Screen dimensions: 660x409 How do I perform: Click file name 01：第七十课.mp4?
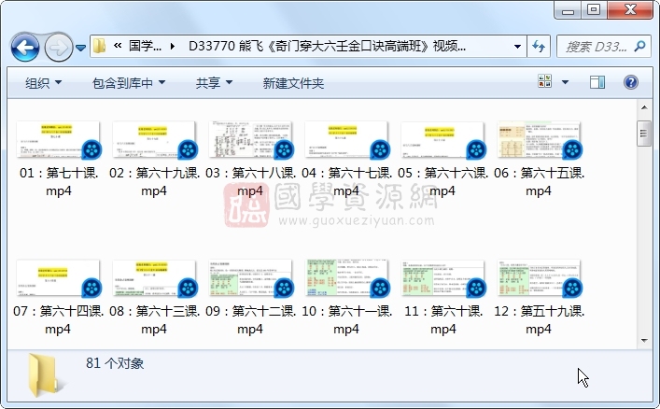[59, 181]
